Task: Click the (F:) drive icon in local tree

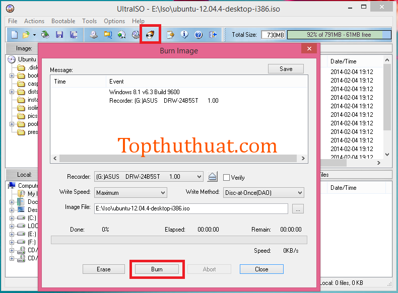Action: [21, 242]
